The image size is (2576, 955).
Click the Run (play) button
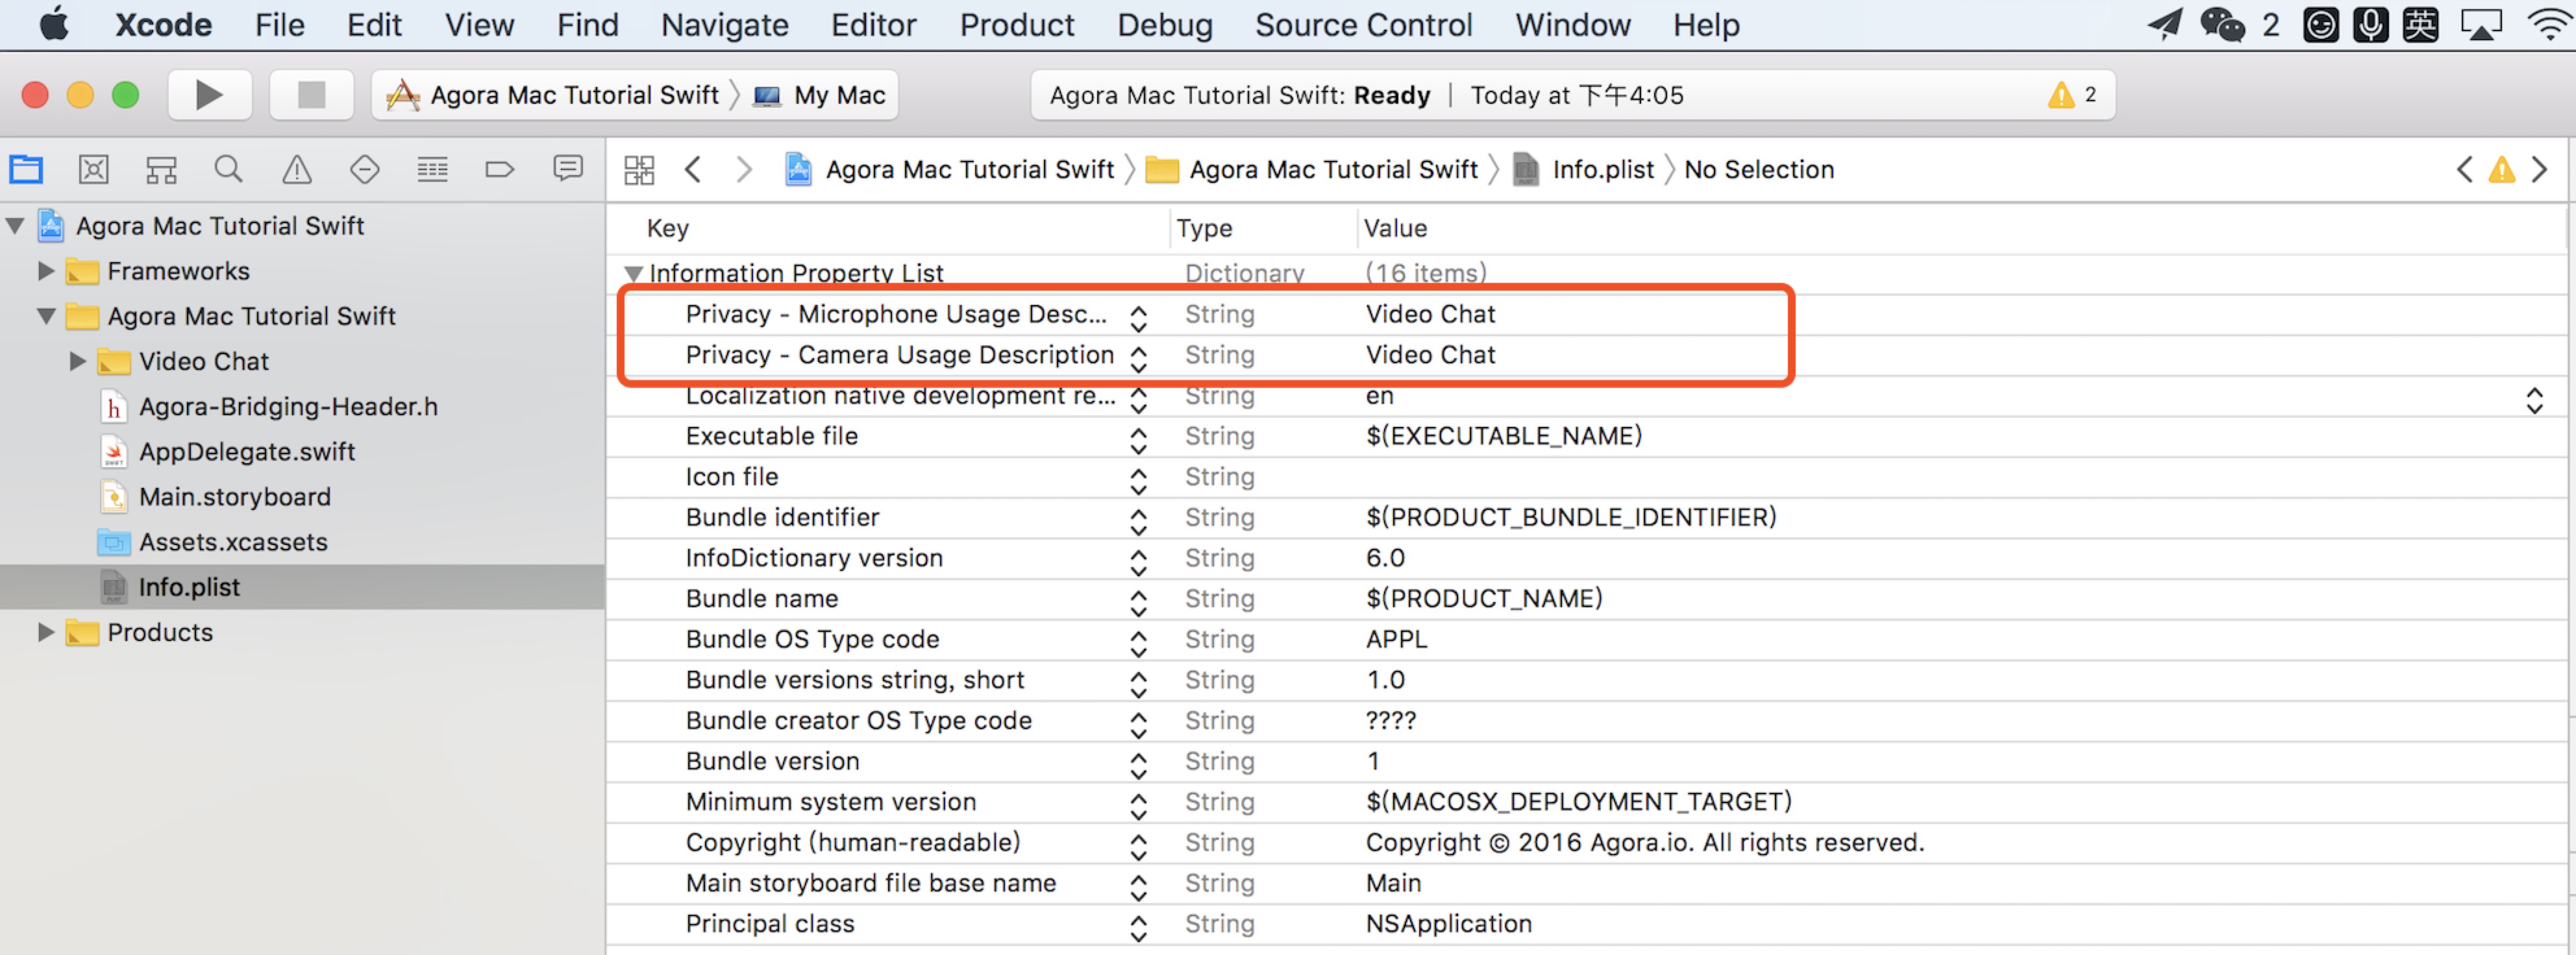209,95
